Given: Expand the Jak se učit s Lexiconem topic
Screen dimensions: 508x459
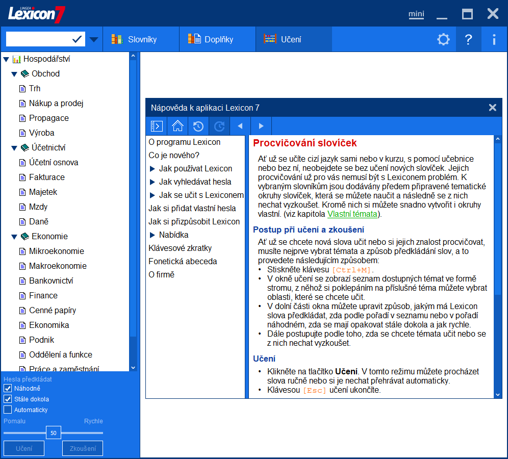Looking at the screenshot, I should [x=153, y=195].
